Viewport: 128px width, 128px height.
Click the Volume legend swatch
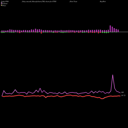click(x=2, y=3)
